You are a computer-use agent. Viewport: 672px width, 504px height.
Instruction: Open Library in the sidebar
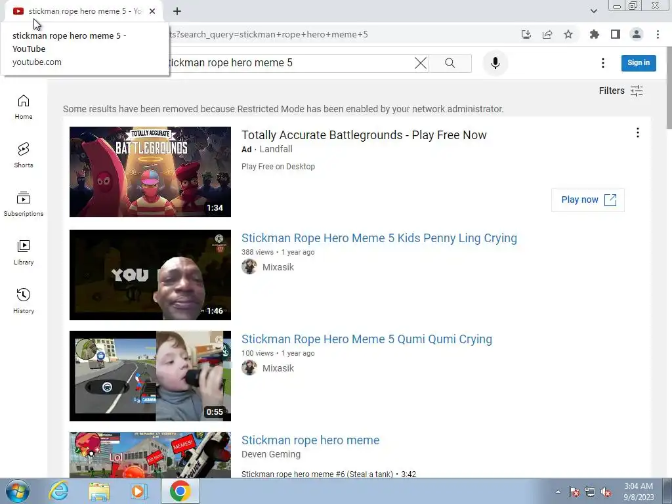point(24,253)
